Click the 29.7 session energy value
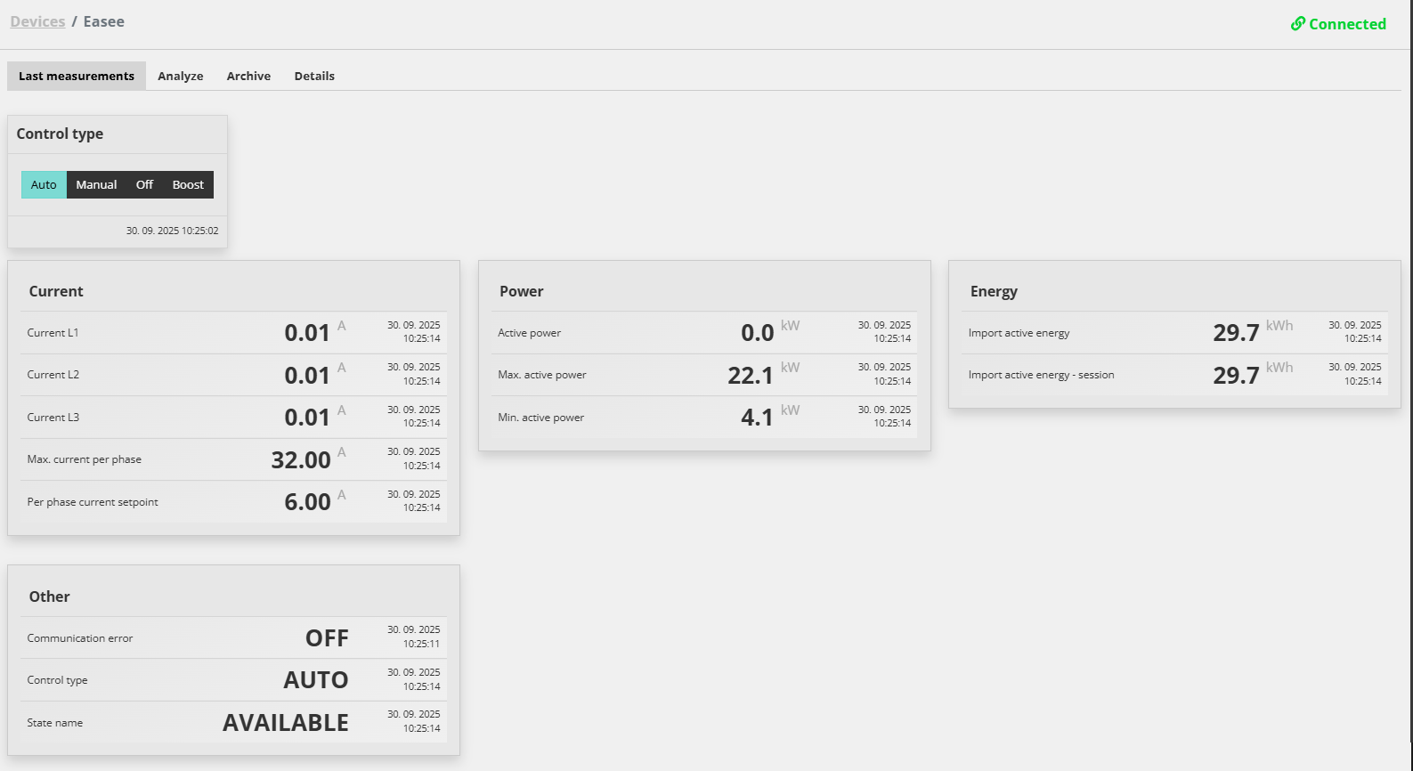This screenshot has width=1413, height=771. [x=1236, y=376]
